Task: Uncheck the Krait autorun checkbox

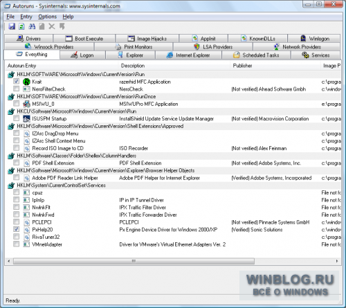Action: [16, 81]
